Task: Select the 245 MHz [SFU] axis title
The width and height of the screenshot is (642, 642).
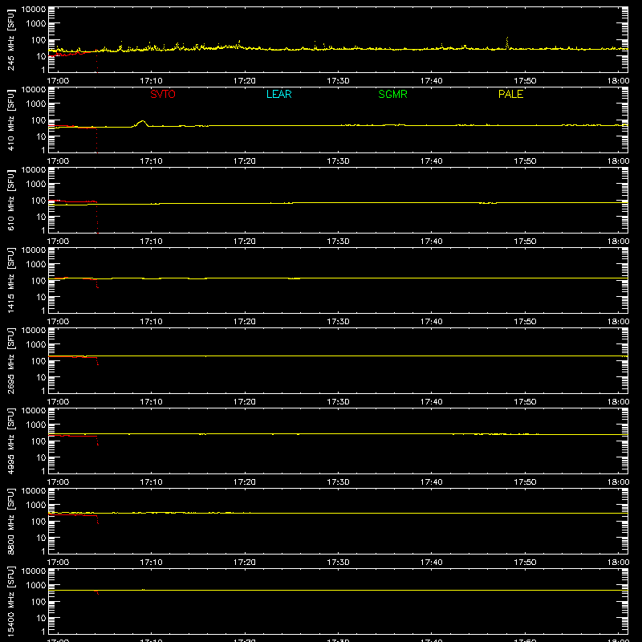Action: [x=10, y=39]
